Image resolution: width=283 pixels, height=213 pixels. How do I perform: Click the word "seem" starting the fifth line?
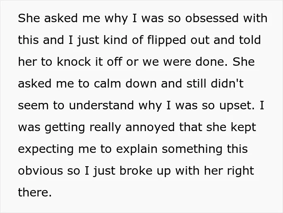[x=34, y=106]
